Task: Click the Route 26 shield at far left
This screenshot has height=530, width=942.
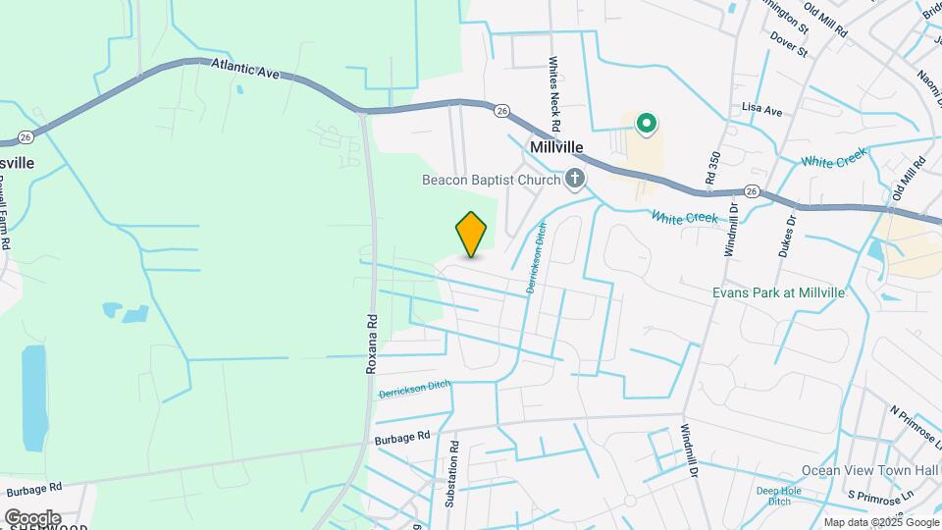Action: click(x=26, y=137)
